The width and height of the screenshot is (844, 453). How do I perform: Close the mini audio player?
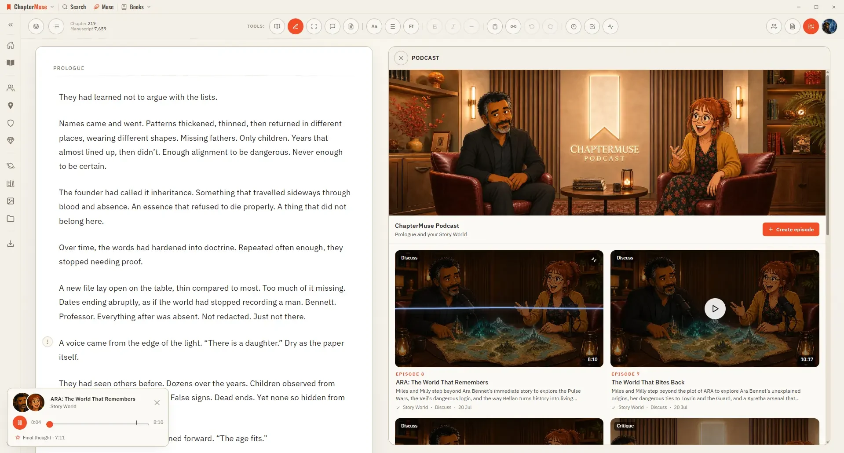(157, 403)
